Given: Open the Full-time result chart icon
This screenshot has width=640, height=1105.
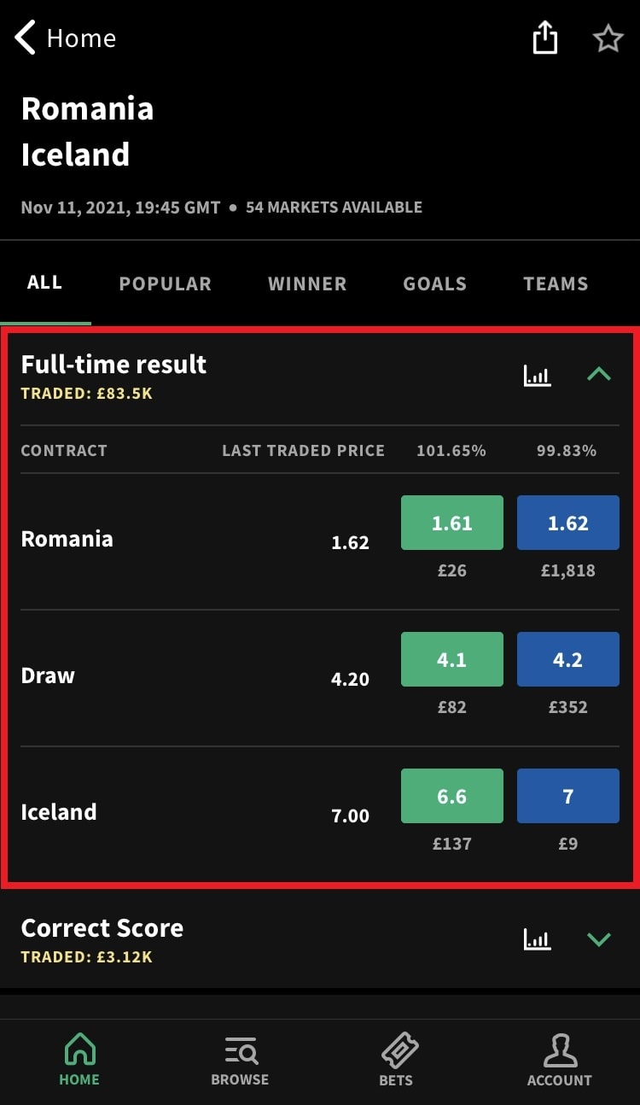Looking at the screenshot, I should coord(537,374).
